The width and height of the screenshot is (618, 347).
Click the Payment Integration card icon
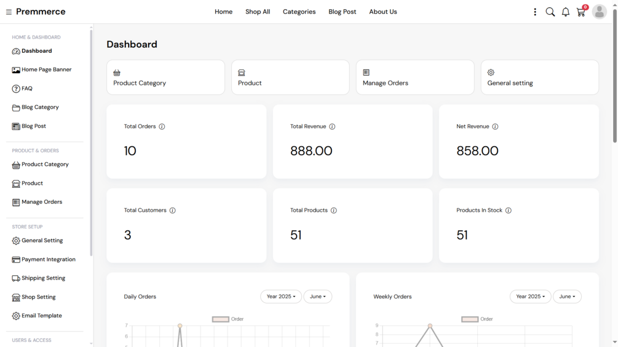pos(16,260)
